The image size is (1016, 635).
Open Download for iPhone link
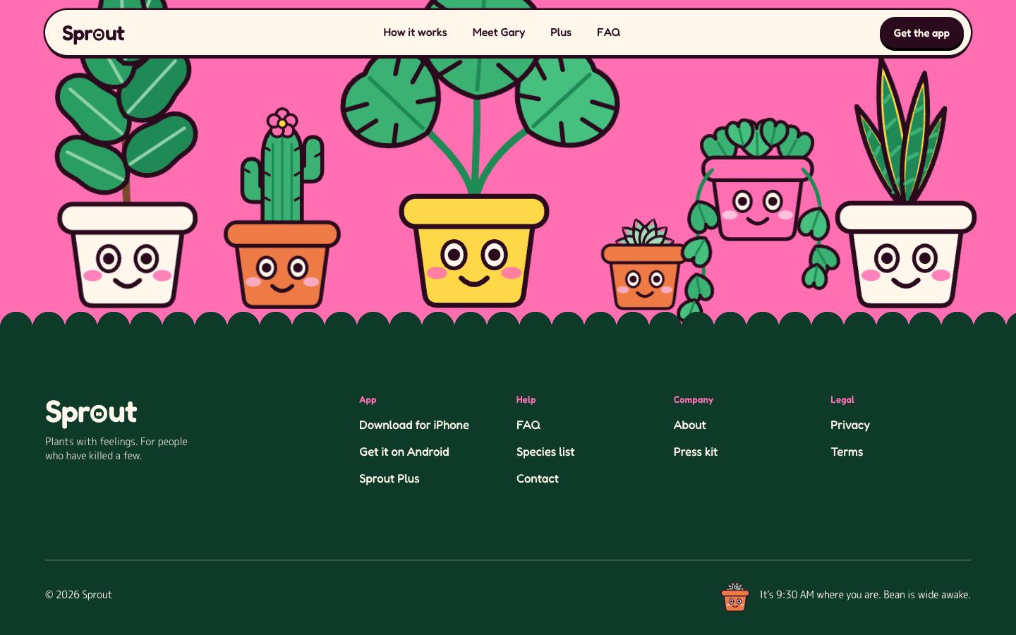point(414,425)
